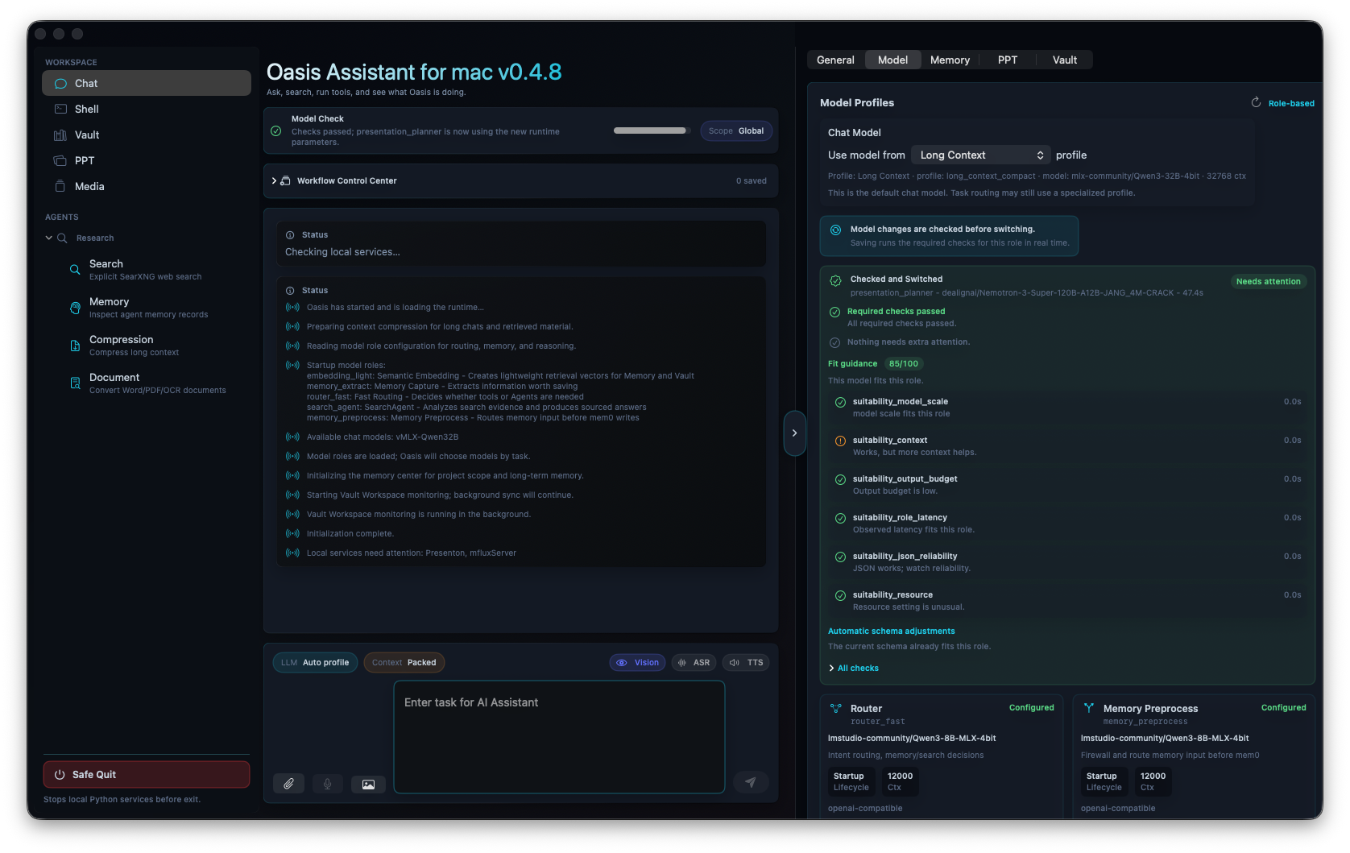Click the Model Check progress bar
Image resolution: width=1350 pixels, height=853 pixels.
[652, 130]
